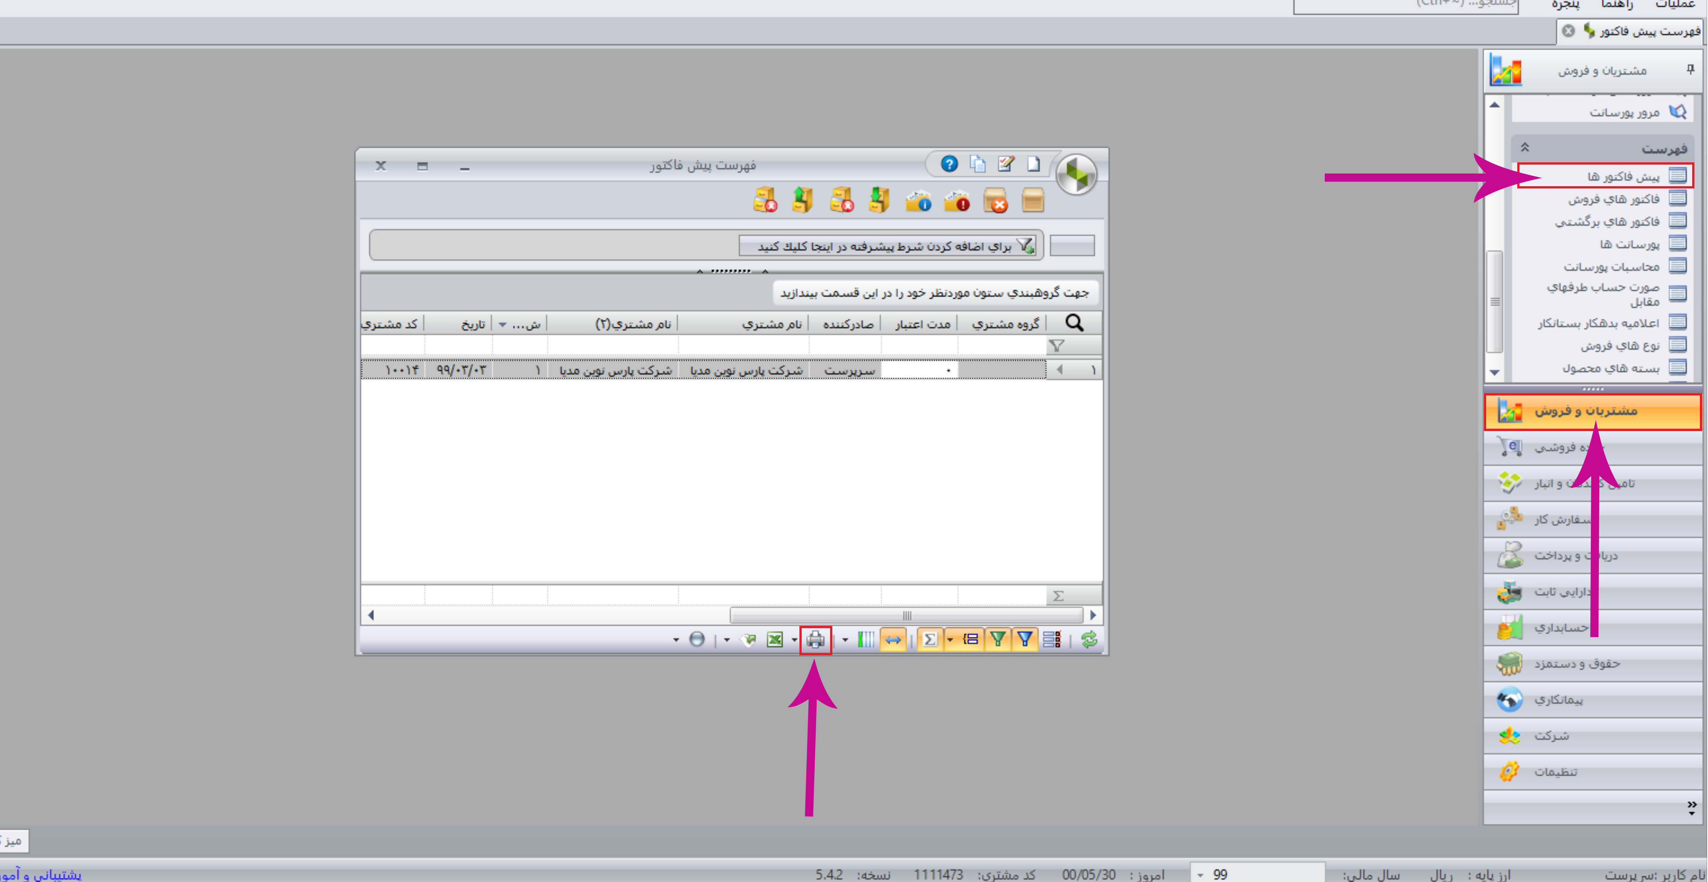Image resolution: width=1708 pixels, height=882 pixels.
Task: Click the row details list icon beside refresh
Action: [1051, 640]
